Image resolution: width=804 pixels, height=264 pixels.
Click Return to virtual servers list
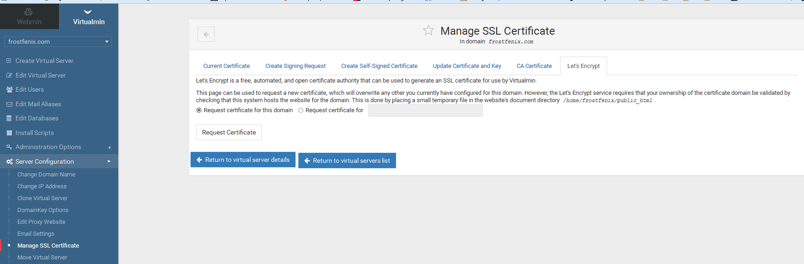coord(347,160)
